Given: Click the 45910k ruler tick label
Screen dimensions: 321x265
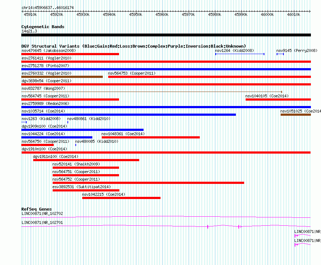Looking at the screenshot, I should 31,14.
